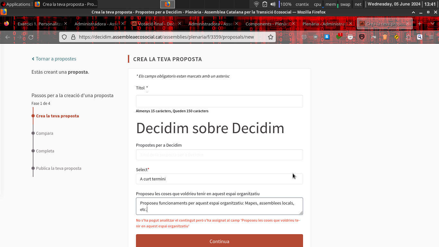This screenshot has width=439, height=247.
Task: Close the 'Votació final' tab
Action: pyautogui.click(x=180, y=24)
